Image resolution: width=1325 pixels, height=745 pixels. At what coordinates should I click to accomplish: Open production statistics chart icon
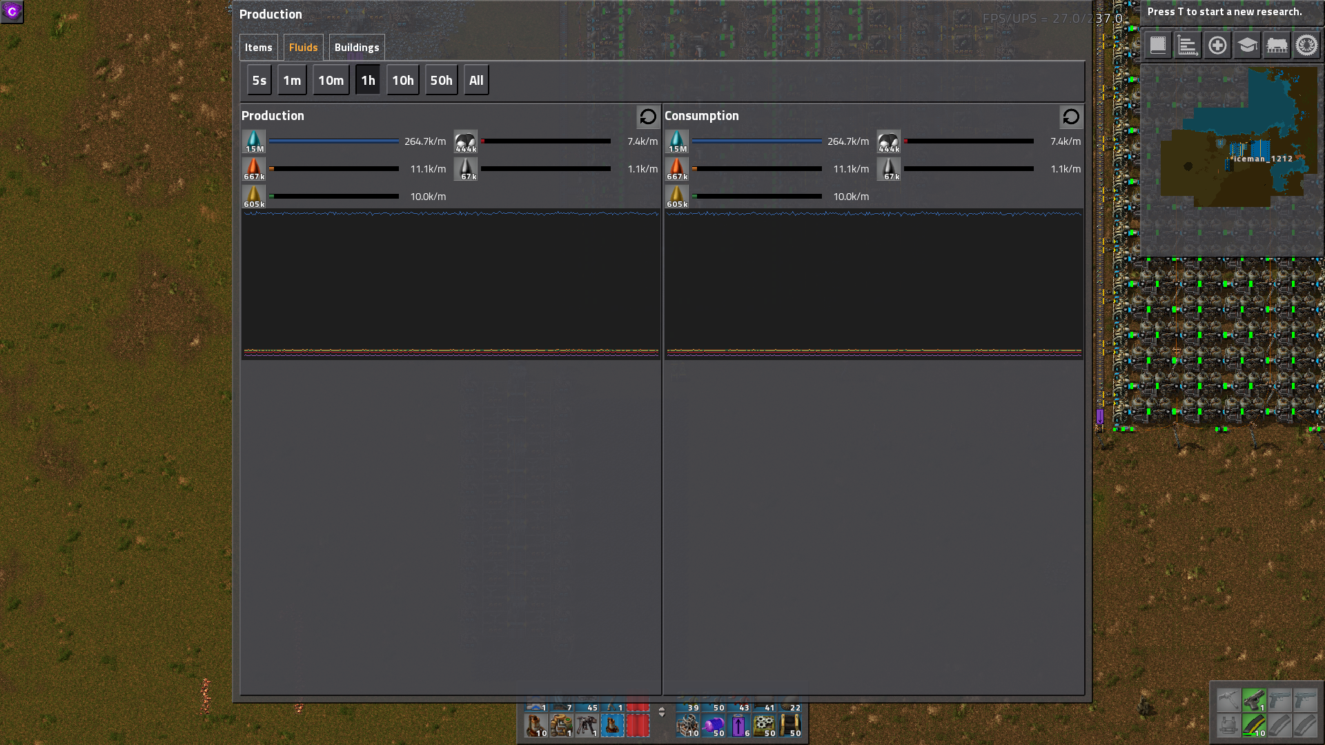1188,46
